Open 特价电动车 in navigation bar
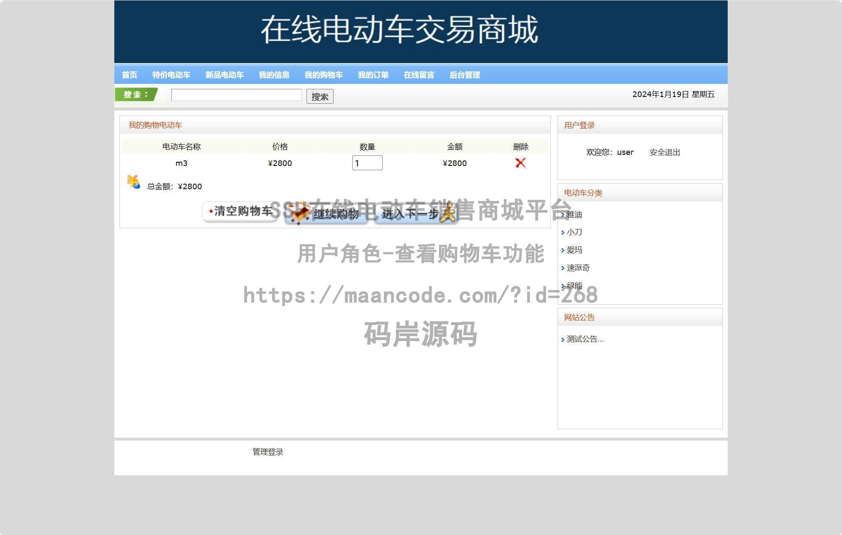This screenshot has height=535, width=842. pos(171,75)
